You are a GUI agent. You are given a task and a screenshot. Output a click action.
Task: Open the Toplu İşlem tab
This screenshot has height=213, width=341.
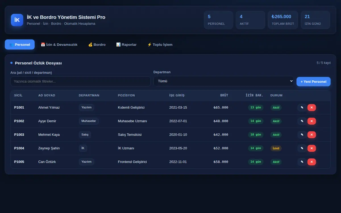tap(160, 45)
